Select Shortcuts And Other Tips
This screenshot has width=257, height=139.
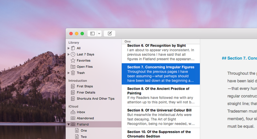pos(96,99)
